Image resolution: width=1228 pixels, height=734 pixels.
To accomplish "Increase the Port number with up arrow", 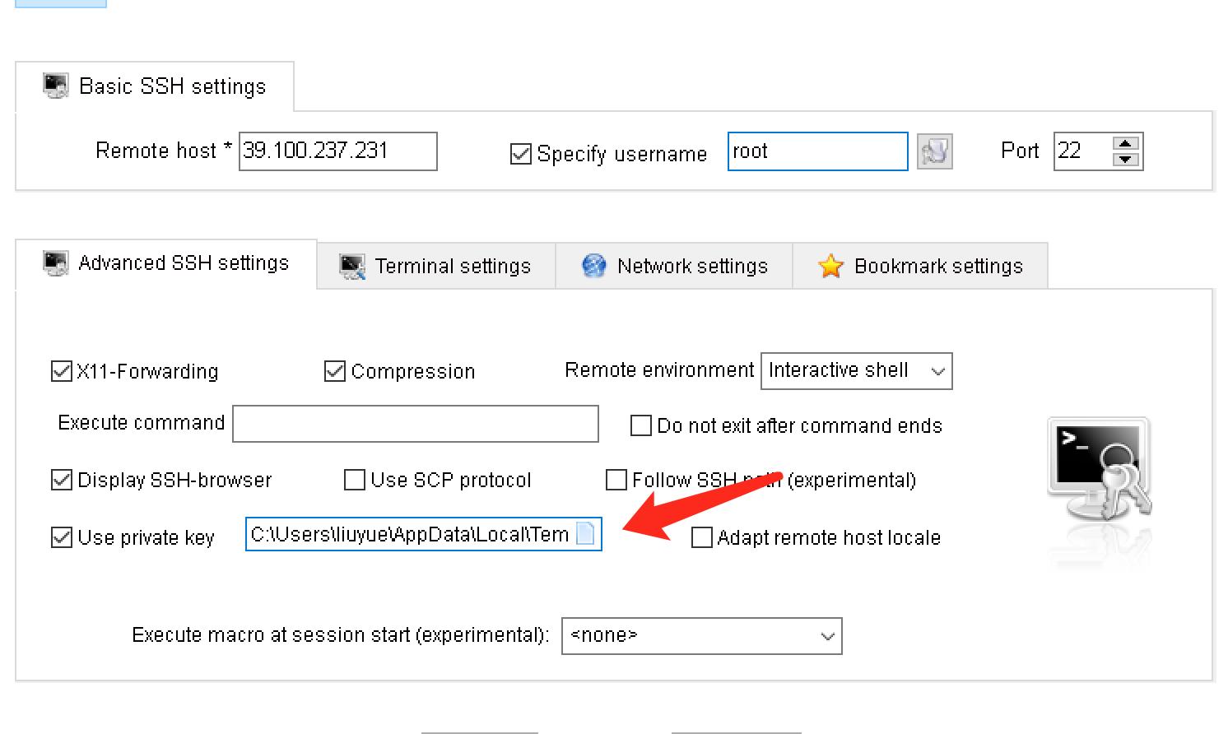I will [x=1126, y=143].
